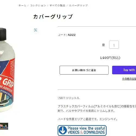The image size is (136, 136).
Task: Open the その他の支払 options link
Action: [129, 79]
